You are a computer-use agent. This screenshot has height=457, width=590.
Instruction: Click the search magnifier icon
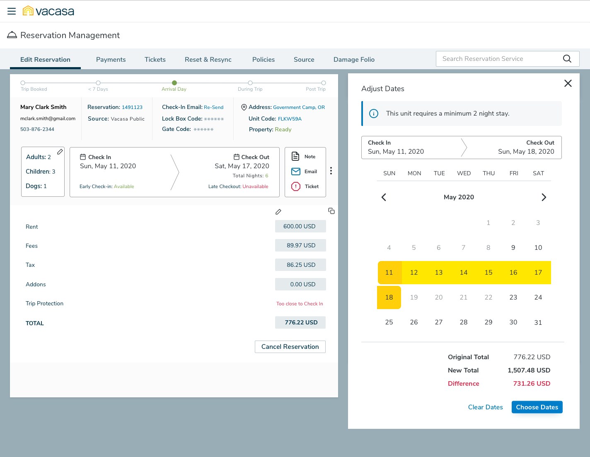pyautogui.click(x=567, y=59)
